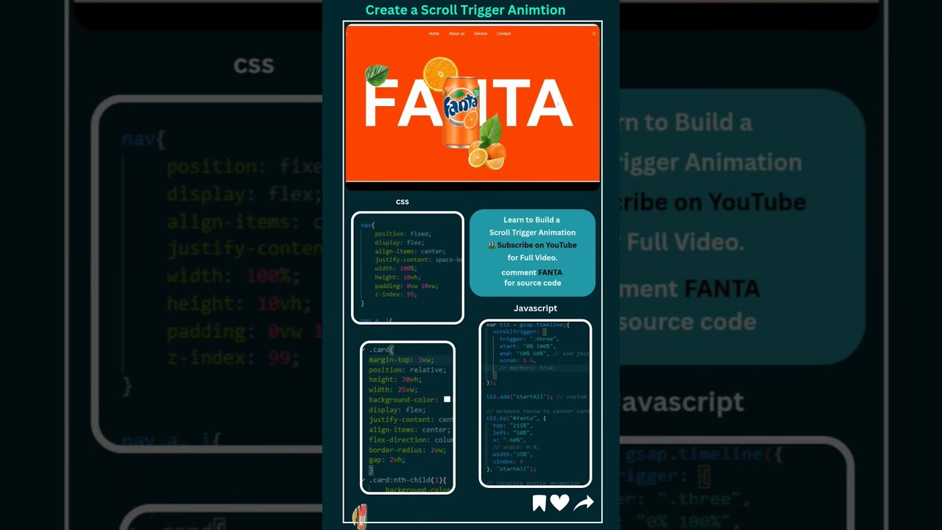
Task: Open the Home nav link
Action: pyautogui.click(x=434, y=34)
